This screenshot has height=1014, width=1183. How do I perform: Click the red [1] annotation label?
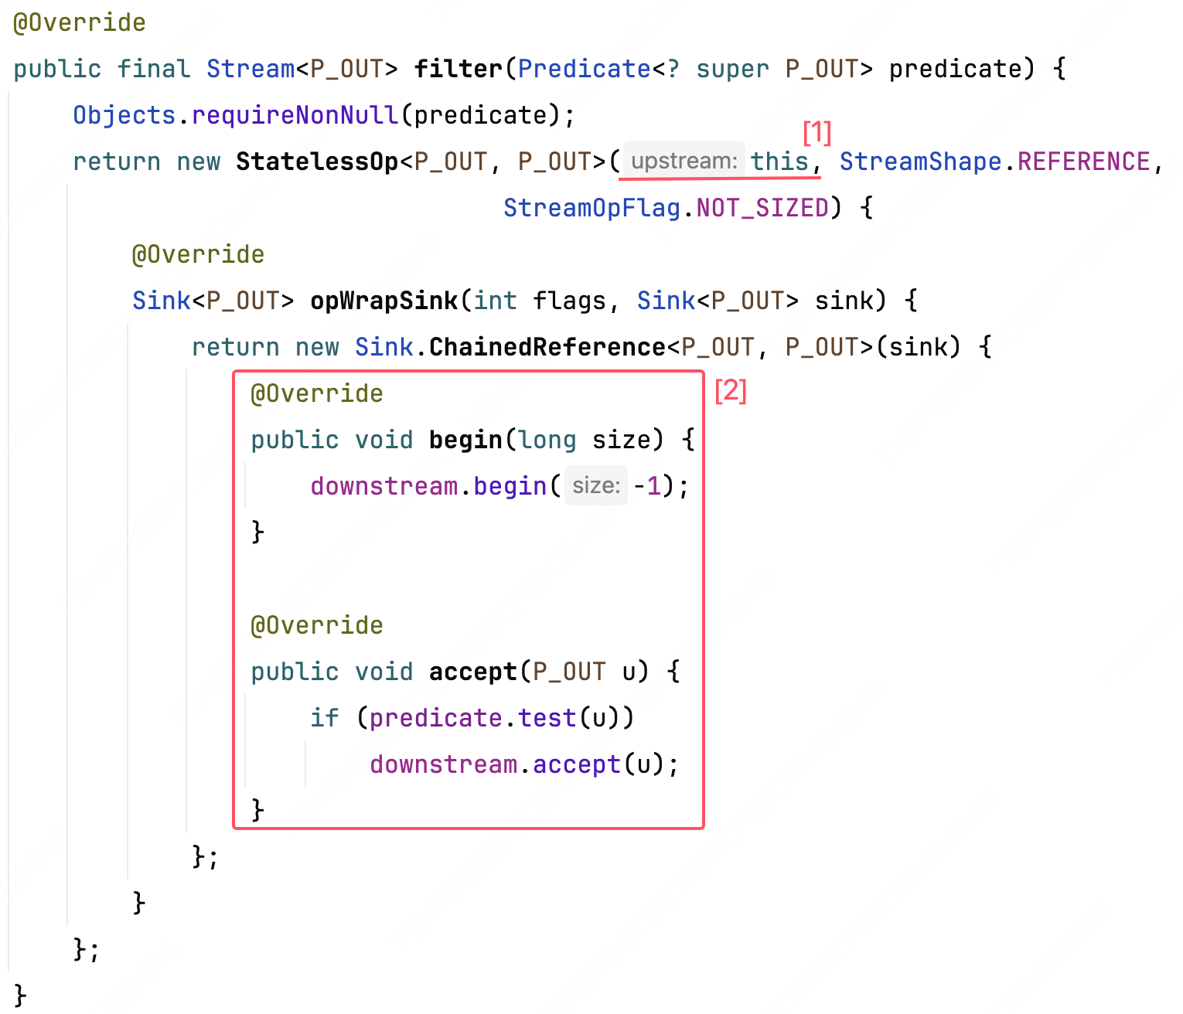(817, 132)
